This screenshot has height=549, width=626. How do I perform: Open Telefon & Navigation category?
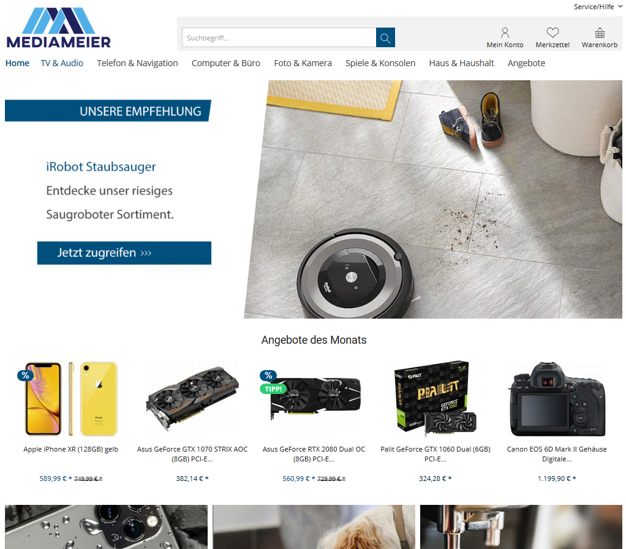(137, 63)
